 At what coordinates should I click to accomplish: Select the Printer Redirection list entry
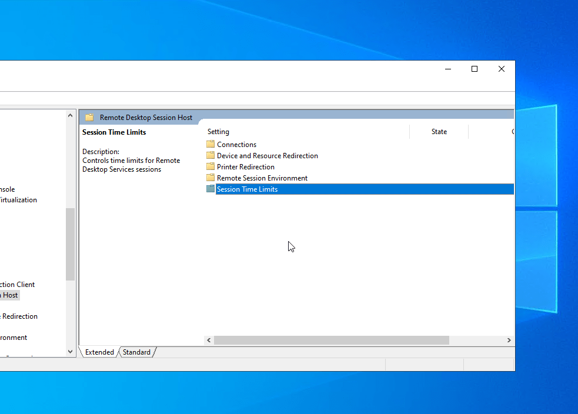point(246,166)
